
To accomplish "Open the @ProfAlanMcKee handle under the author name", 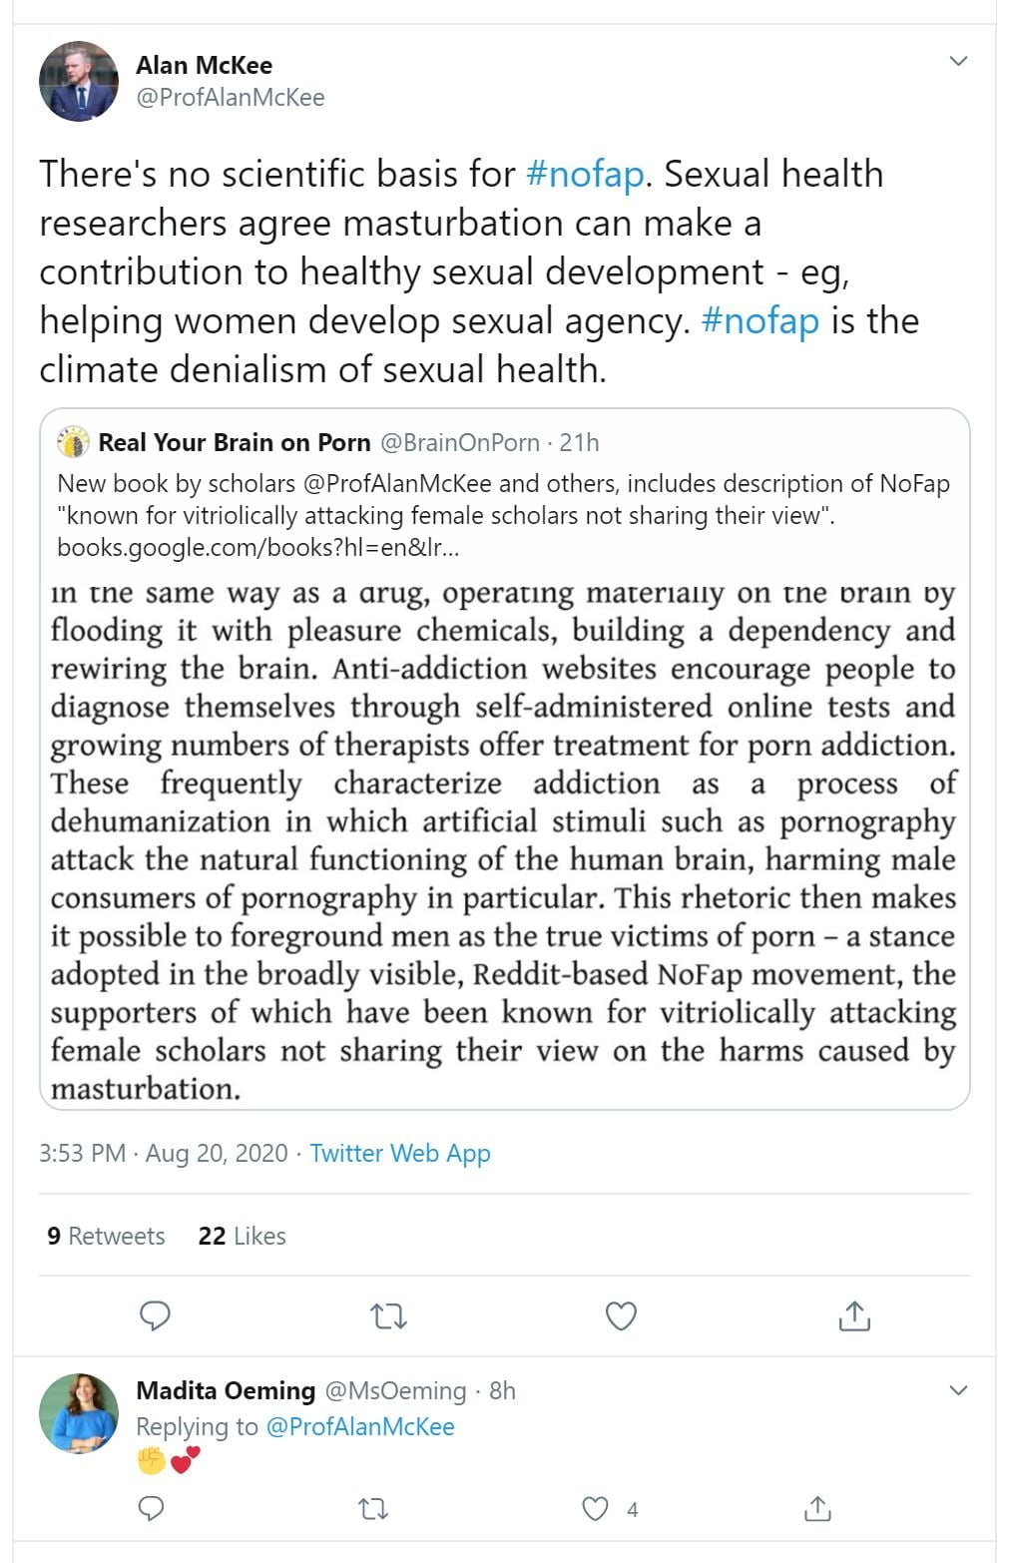I will 231,98.
